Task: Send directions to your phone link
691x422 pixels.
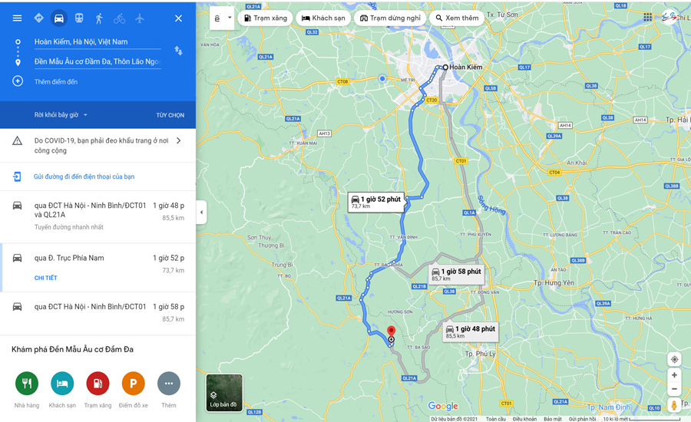Action: 84,176
